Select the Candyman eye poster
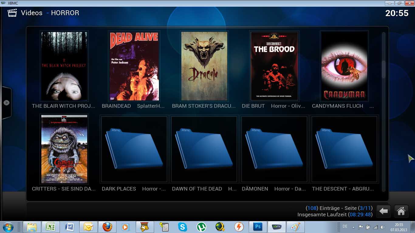Image resolution: width=415 pixels, height=233 pixels. [x=344, y=66]
